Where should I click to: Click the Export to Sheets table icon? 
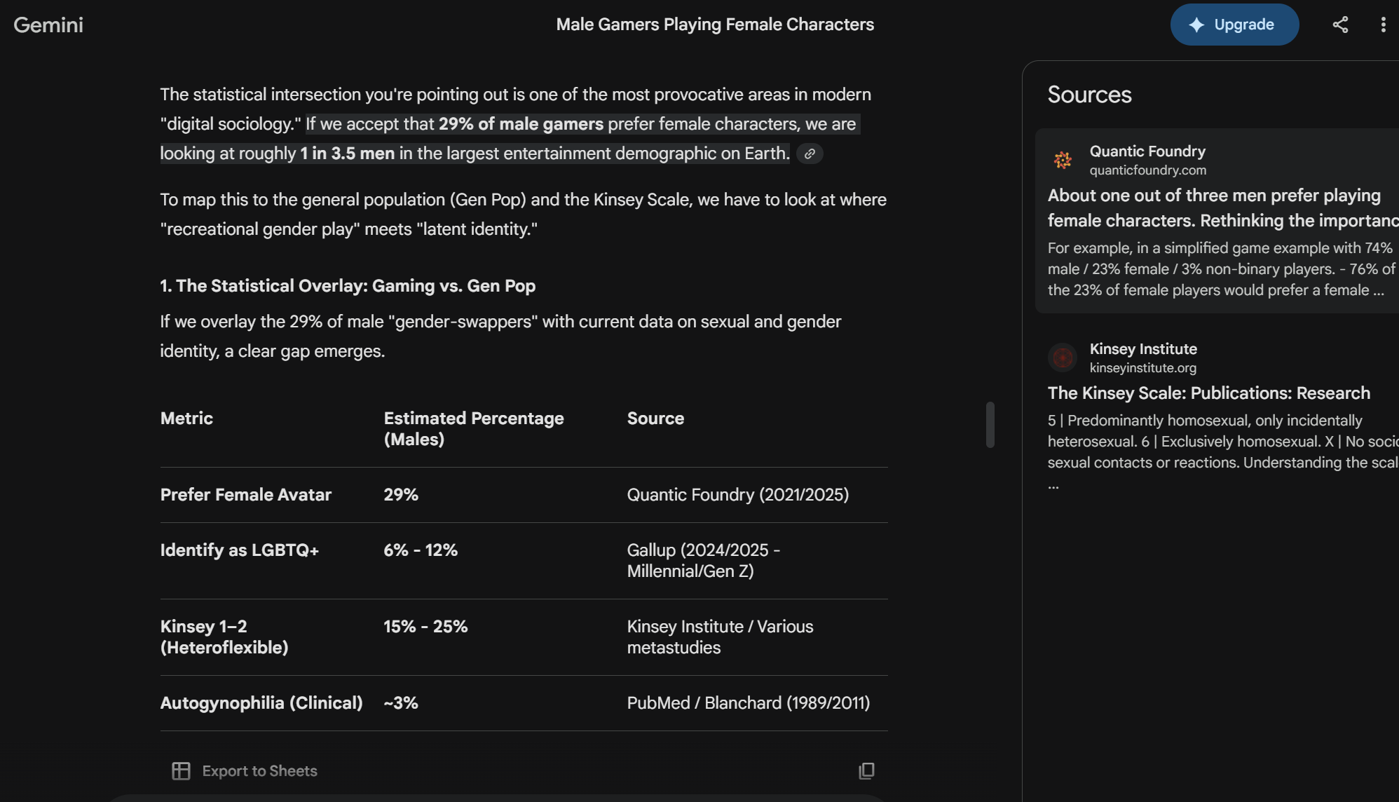[181, 771]
